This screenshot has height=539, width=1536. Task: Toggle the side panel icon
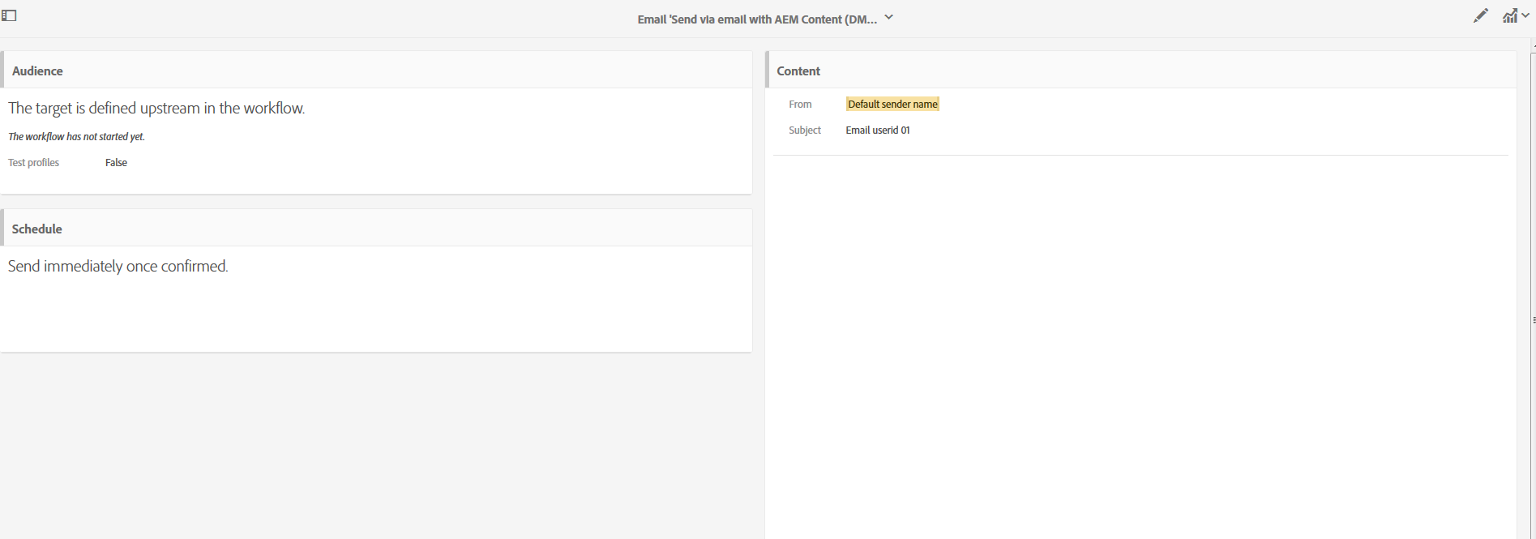10,15
